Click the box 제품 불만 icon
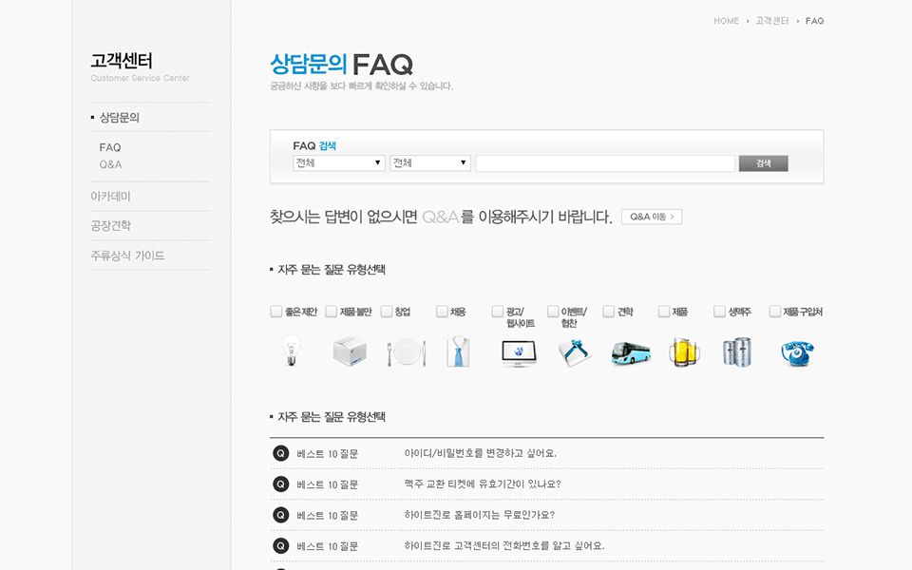This screenshot has width=912, height=570. point(349,352)
